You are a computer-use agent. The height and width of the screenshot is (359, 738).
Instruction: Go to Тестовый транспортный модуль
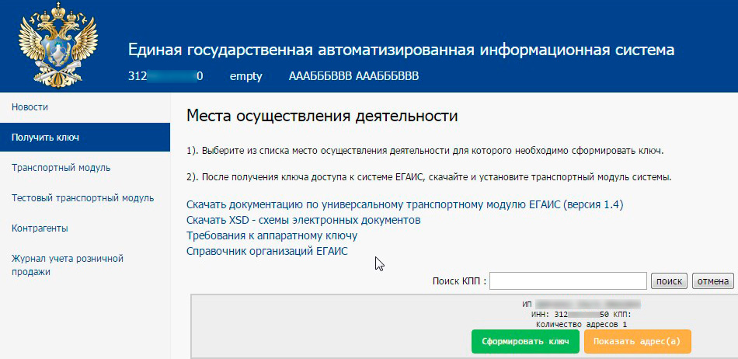(x=83, y=198)
